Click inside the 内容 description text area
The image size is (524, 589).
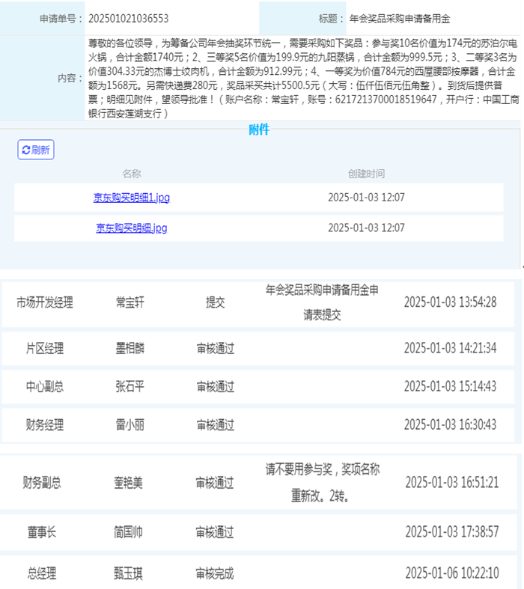302,78
